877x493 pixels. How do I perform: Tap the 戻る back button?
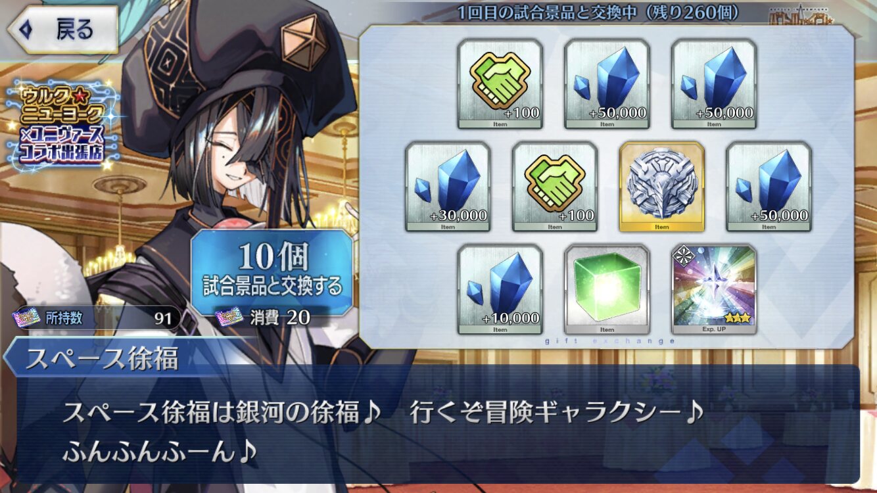(x=62, y=30)
